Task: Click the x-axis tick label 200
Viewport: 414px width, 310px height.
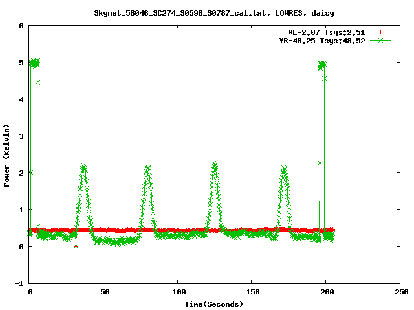Action: click(x=327, y=292)
